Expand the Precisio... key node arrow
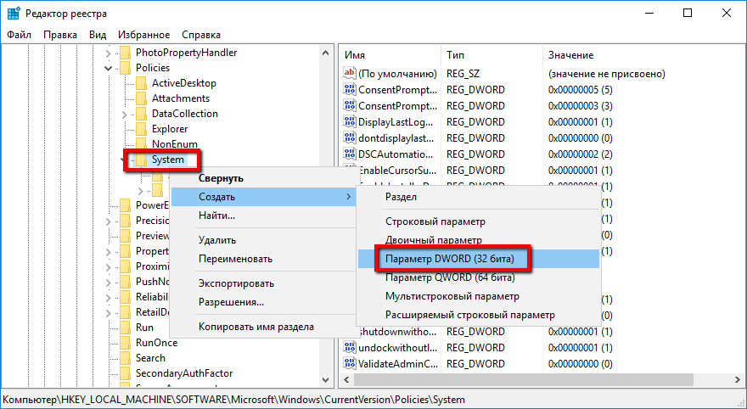 [x=109, y=221]
